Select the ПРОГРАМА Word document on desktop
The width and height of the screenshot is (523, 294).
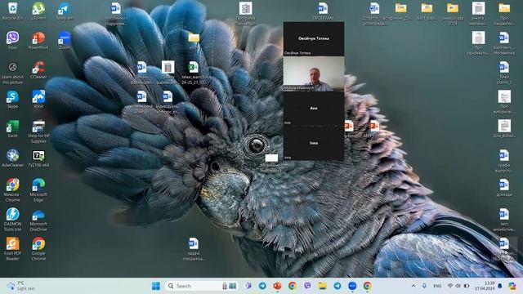(x=323, y=11)
